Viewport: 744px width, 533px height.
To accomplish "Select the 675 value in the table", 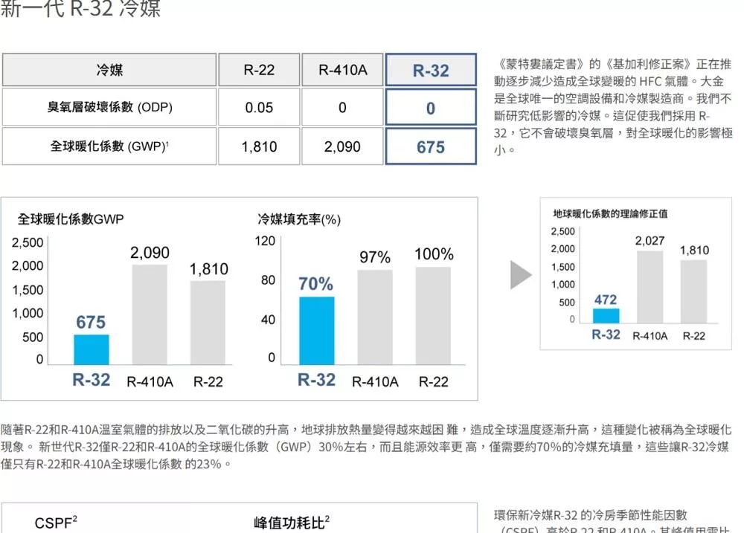I will [x=431, y=146].
